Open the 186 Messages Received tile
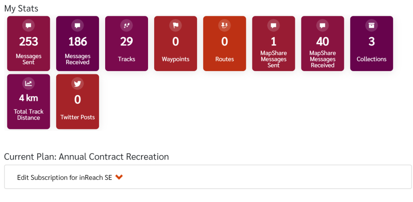The height and width of the screenshot is (202, 413). coord(77,44)
